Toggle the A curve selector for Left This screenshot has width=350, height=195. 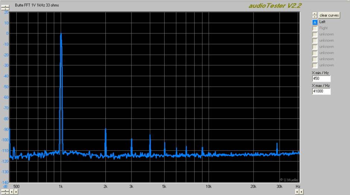point(315,22)
